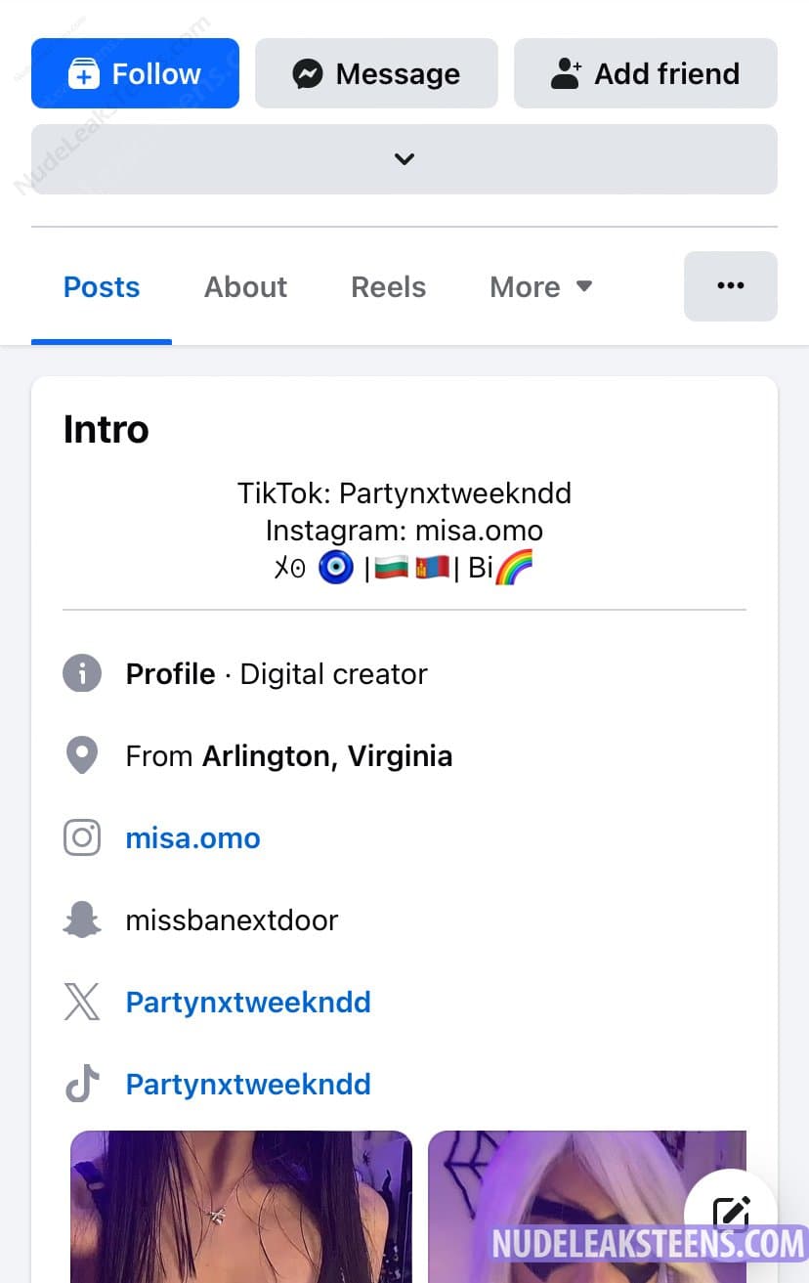Viewport: 809px width, 1283px height.
Task: Click the location pin icon
Action: click(x=82, y=756)
